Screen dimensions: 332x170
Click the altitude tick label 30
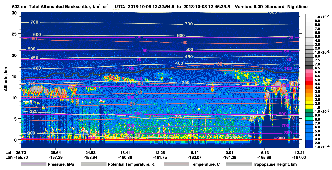(x=15, y=12)
